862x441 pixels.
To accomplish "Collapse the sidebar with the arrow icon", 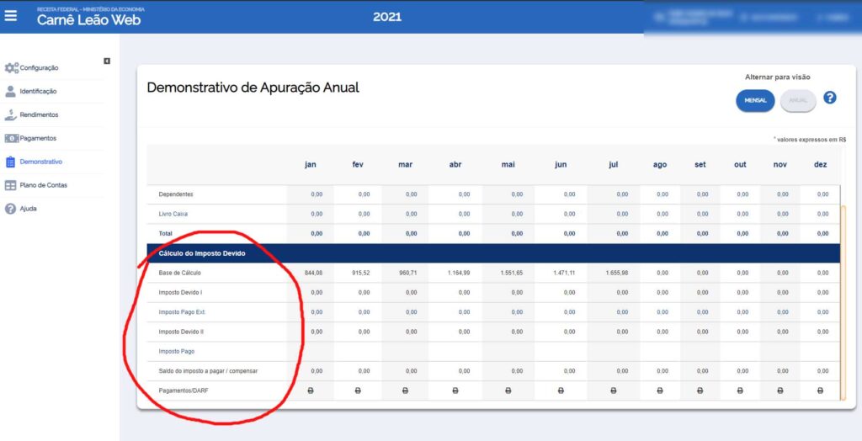I will (107, 61).
